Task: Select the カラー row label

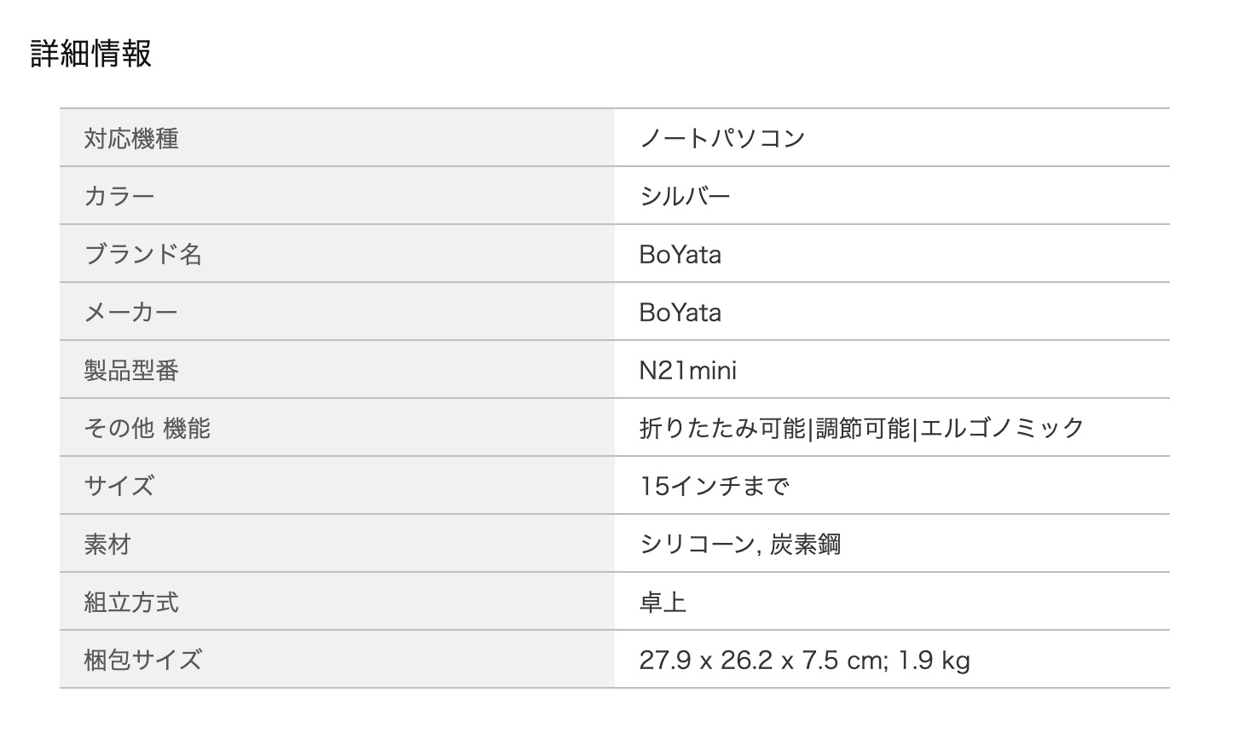Action: tap(119, 196)
